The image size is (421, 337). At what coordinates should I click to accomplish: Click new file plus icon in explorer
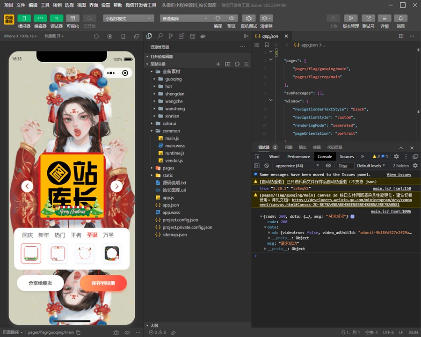(x=218, y=64)
